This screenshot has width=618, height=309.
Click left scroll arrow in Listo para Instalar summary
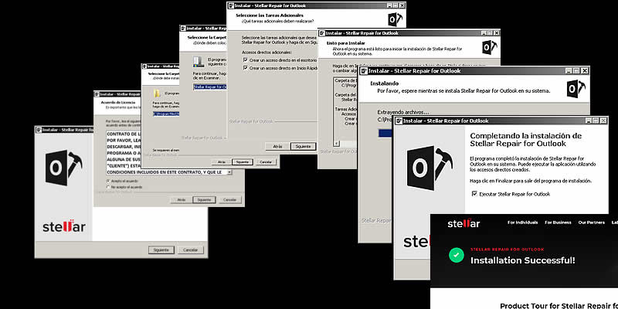pyautogui.click(x=336, y=144)
